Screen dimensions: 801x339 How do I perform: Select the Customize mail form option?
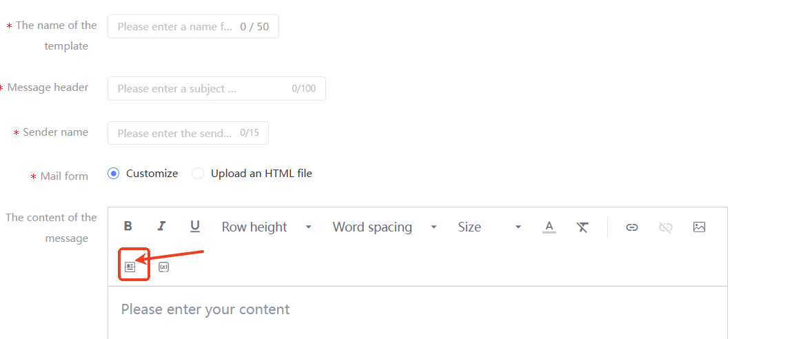click(x=114, y=174)
